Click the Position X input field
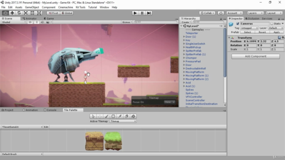Image resolution: width=285 pixels, height=160 pixels. (251, 41)
